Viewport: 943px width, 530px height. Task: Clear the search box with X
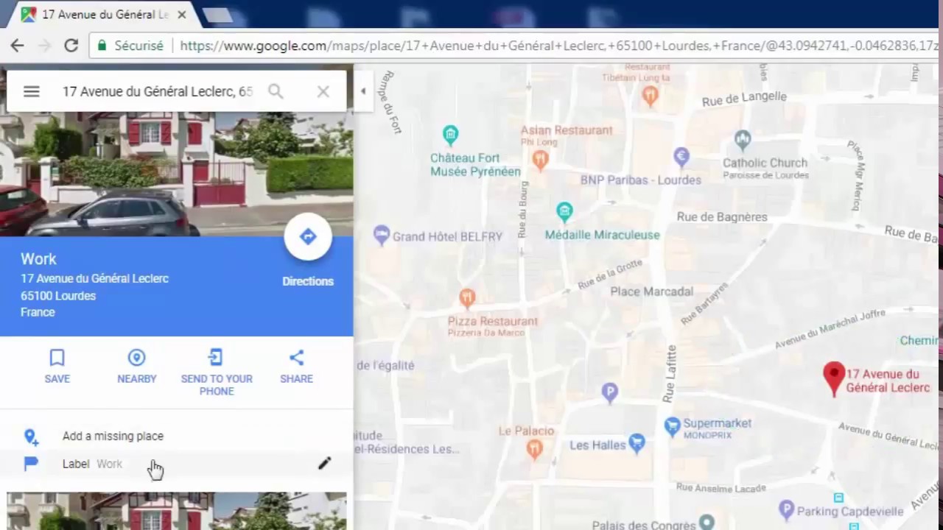pos(323,91)
